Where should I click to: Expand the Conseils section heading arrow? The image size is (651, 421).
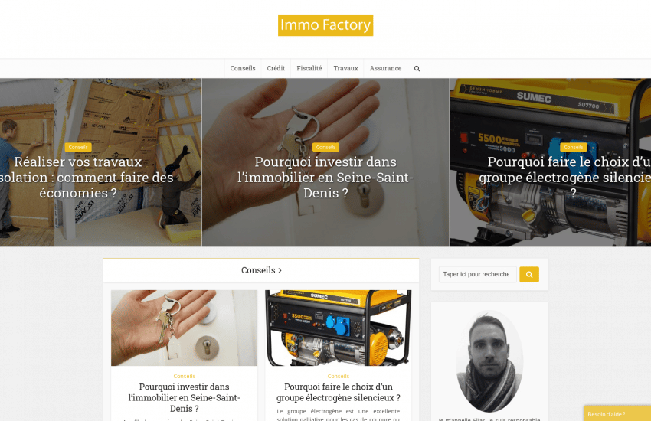[x=280, y=270]
